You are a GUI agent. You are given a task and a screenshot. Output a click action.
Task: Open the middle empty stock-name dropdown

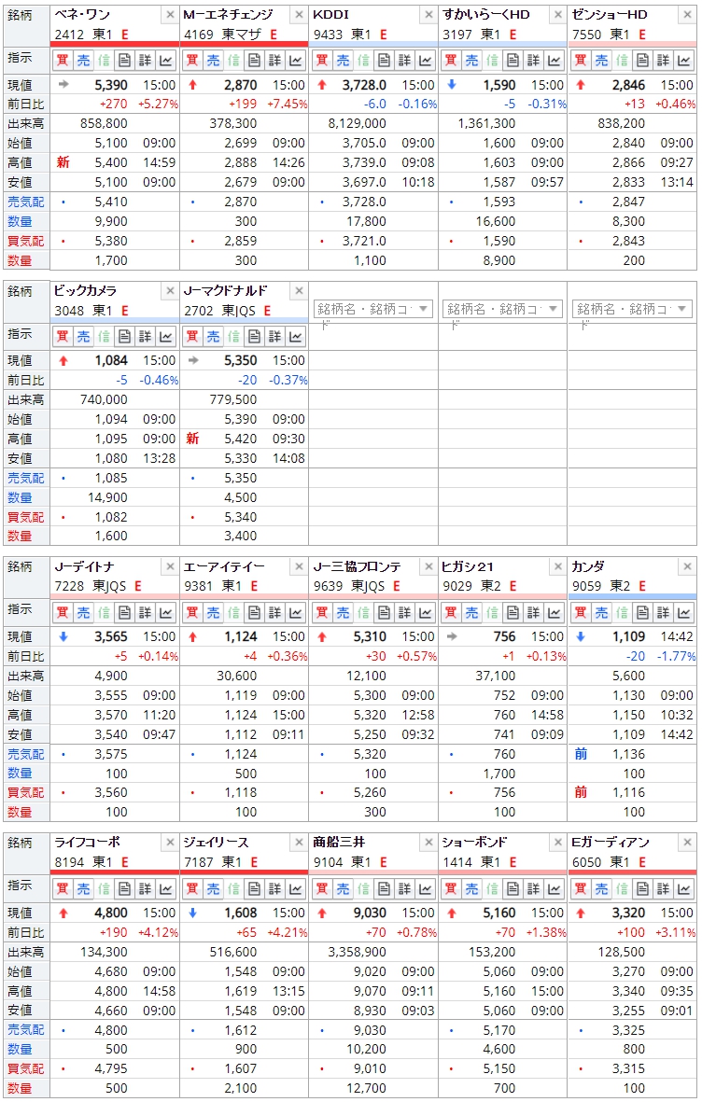(x=502, y=309)
